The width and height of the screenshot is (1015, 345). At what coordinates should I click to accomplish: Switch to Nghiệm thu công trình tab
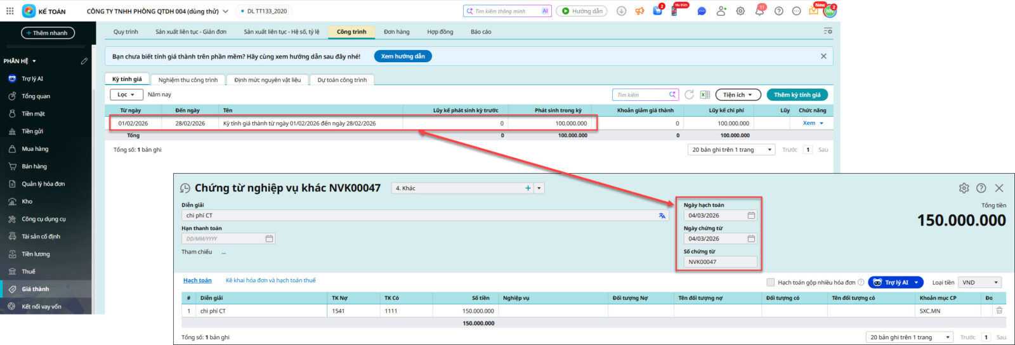[x=188, y=80]
